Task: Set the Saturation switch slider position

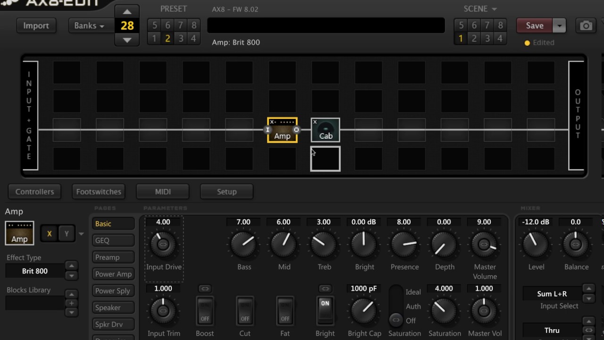Action: [396, 306]
